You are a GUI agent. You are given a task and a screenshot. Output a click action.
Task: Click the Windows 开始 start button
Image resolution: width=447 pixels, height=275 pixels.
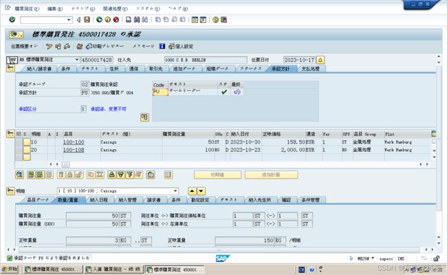coord(10,269)
